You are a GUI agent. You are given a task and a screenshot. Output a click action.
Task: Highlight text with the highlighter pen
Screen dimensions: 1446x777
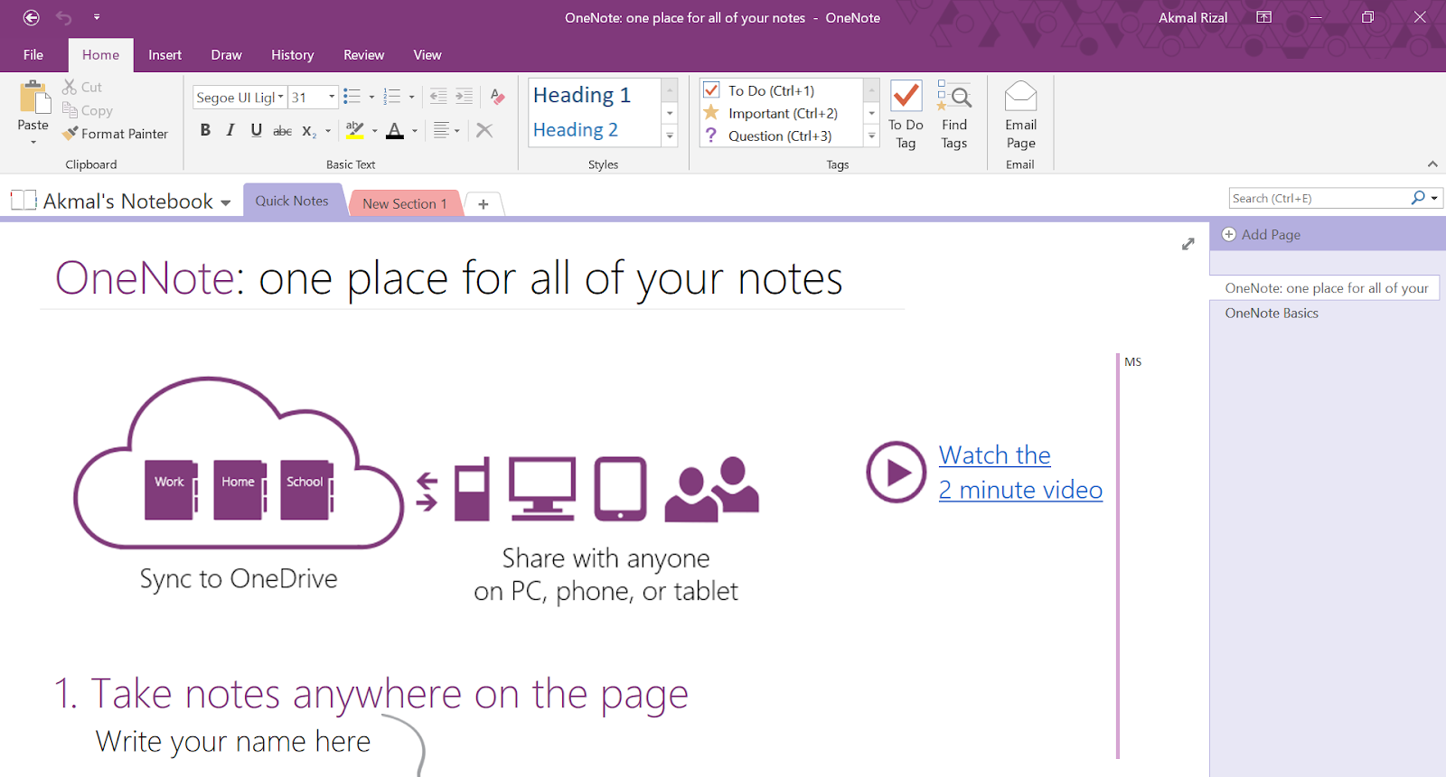[x=355, y=131]
